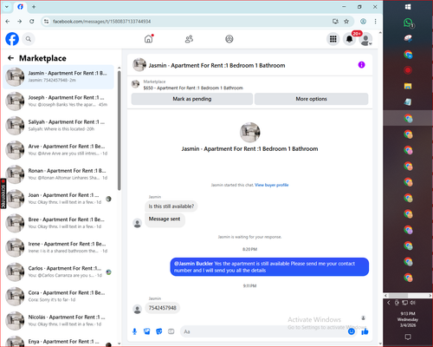Viewport: 433px width, 347px height.
Task: Open Bree conversation in chat list
Action: pyautogui.click(x=59, y=223)
